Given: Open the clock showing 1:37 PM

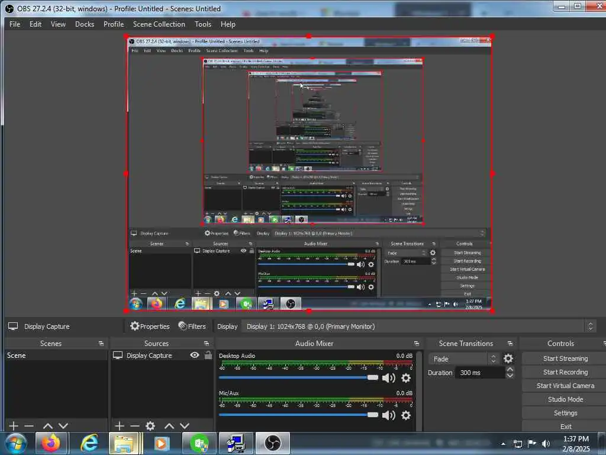Looking at the screenshot, I should [576, 444].
